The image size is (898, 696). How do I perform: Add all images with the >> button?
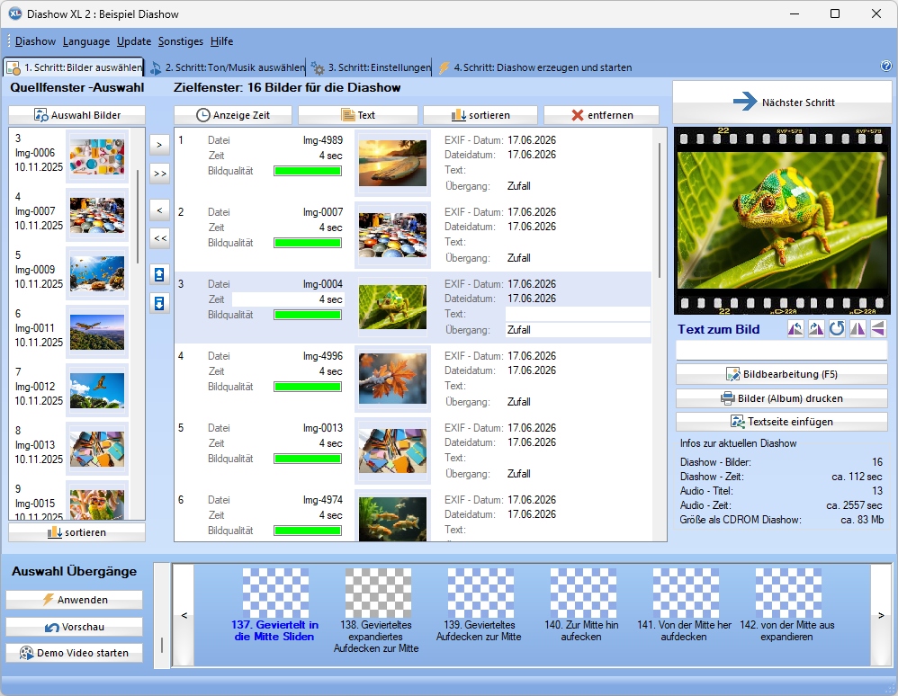(x=159, y=173)
